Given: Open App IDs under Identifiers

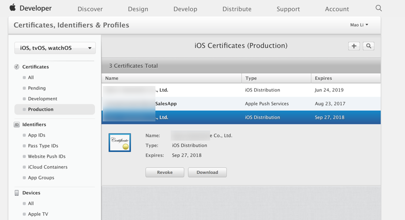Looking at the screenshot, I should (x=36, y=135).
